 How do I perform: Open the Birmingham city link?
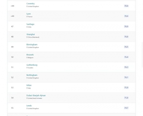coord(32,44)
